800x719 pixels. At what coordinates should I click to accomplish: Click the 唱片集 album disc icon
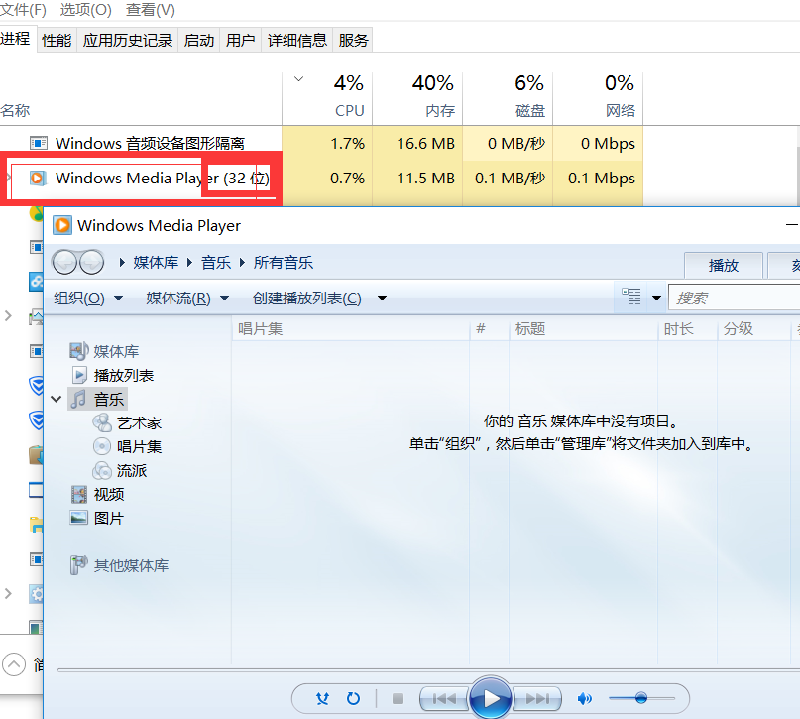coord(102,446)
